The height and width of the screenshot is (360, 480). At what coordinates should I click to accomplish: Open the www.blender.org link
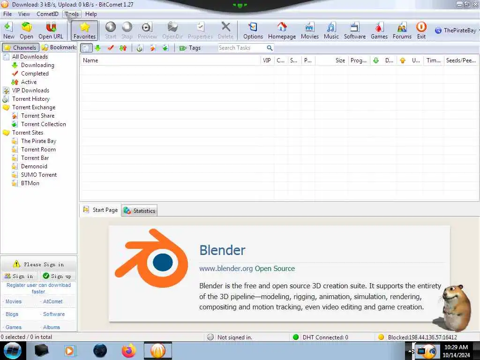[226, 269]
